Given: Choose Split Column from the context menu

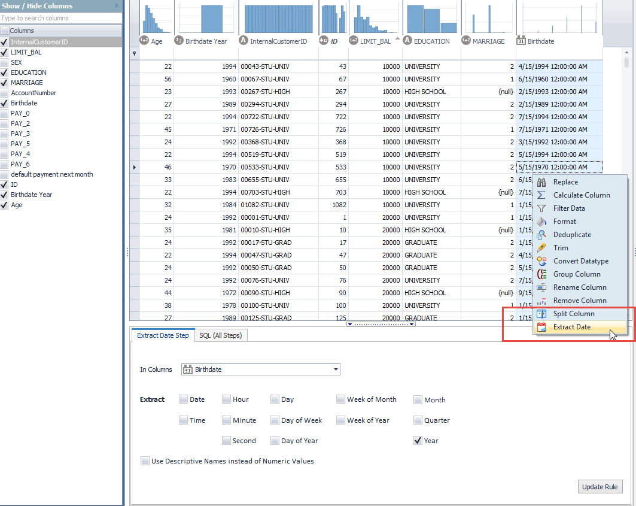Looking at the screenshot, I should tap(580, 314).
